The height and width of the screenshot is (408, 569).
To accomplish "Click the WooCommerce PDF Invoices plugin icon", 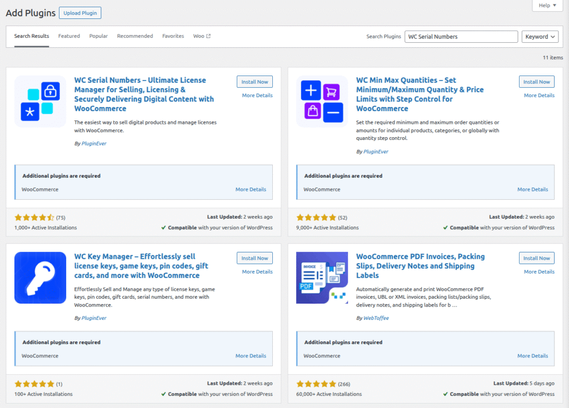I will [x=322, y=278].
